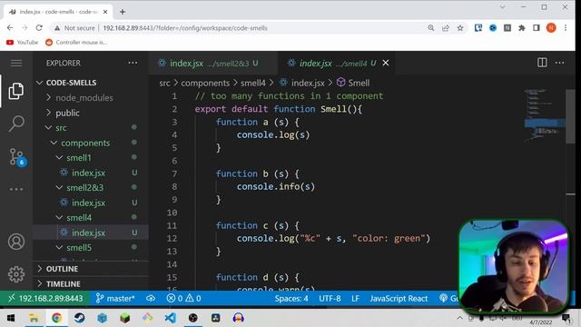Open Steam from the taskbar
Screen dimensions: 581x327
[79, 318]
